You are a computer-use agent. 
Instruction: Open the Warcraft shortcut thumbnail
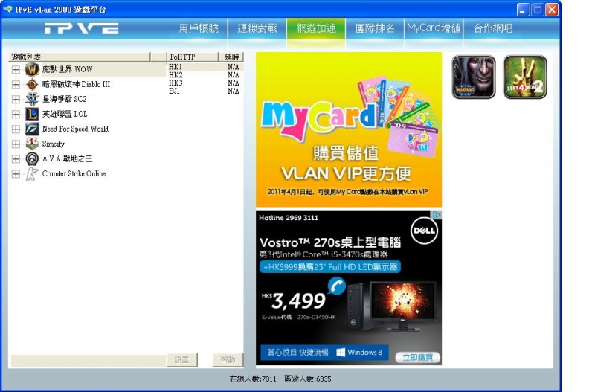click(x=474, y=77)
